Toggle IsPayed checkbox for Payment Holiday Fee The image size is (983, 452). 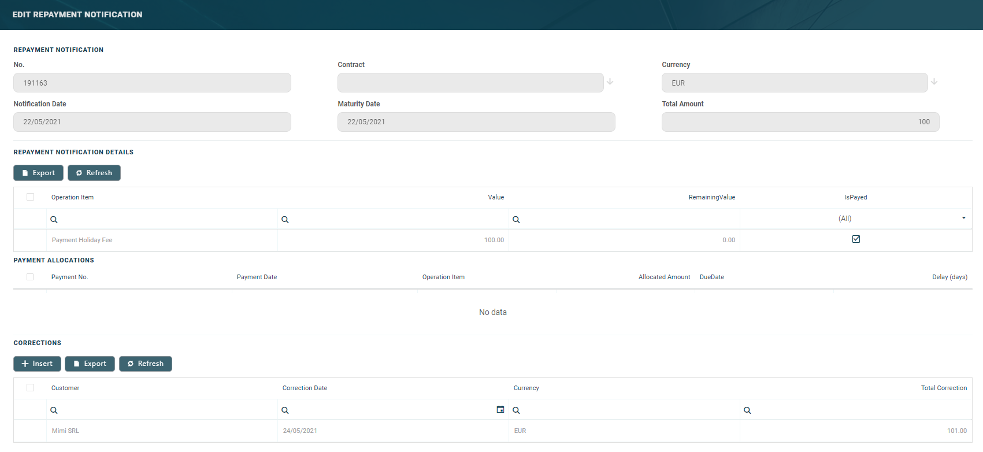(x=856, y=239)
